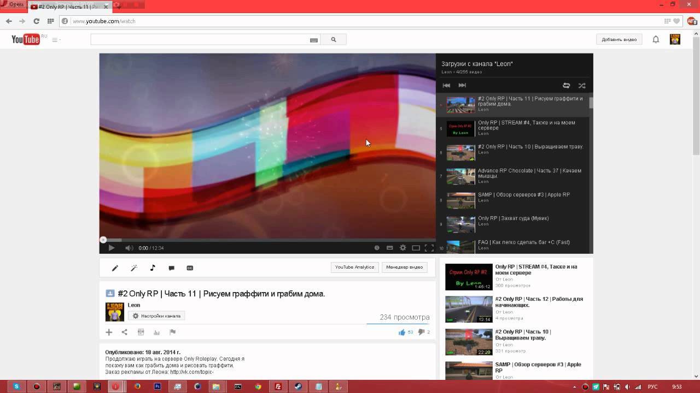700x393 pixels.
Task: Select playlist item Only RP Захват суда
Action: point(513,224)
